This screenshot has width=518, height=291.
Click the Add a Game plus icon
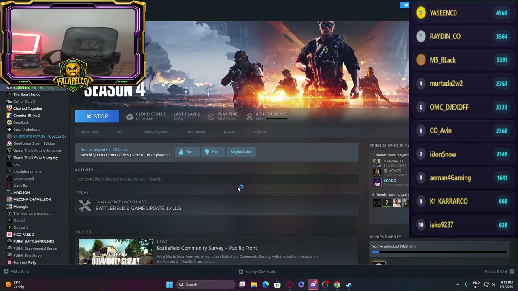6,272
